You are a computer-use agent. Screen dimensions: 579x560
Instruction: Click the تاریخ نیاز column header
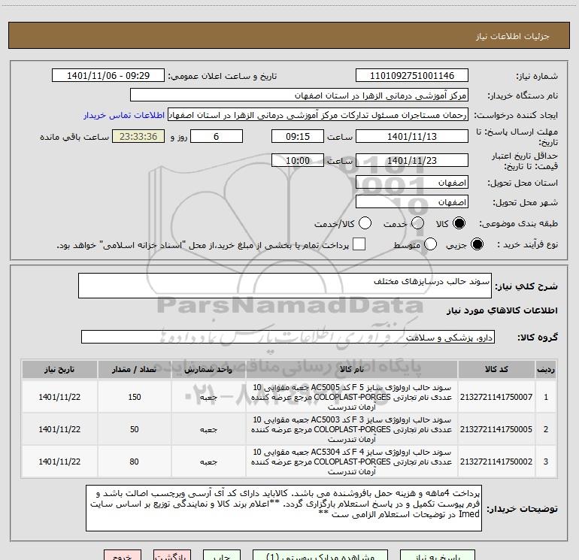(59, 369)
